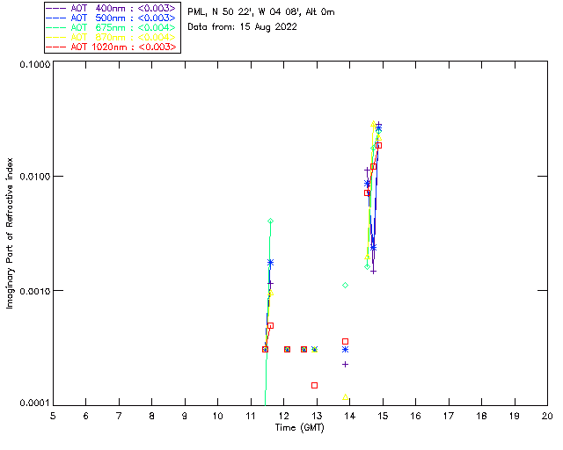This screenshot has width=563, height=450.
Task: Click the red AOT 1020nm legend entry
Action: click(x=112, y=47)
